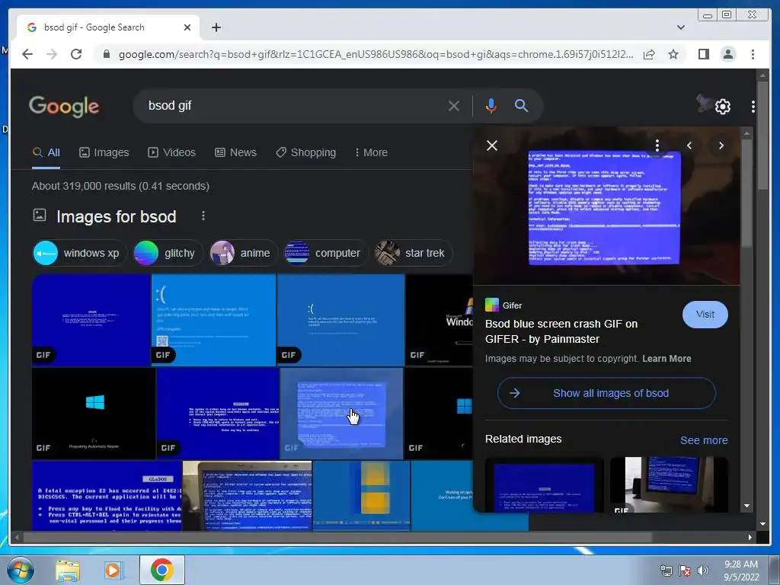Image resolution: width=780 pixels, height=585 pixels.
Task: Click 'Show all images of bsod'
Action: point(606,393)
